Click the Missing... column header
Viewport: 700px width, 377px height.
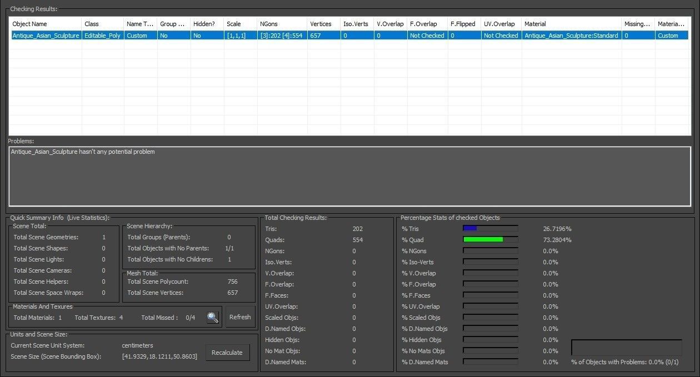[x=638, y=24]
